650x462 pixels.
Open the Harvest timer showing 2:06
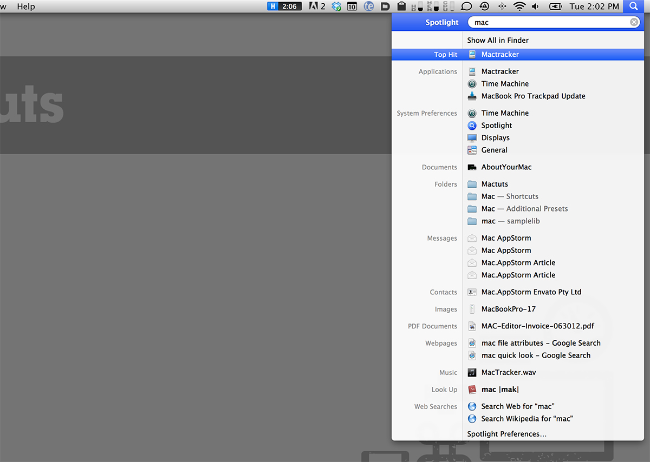tap(284, 6)
